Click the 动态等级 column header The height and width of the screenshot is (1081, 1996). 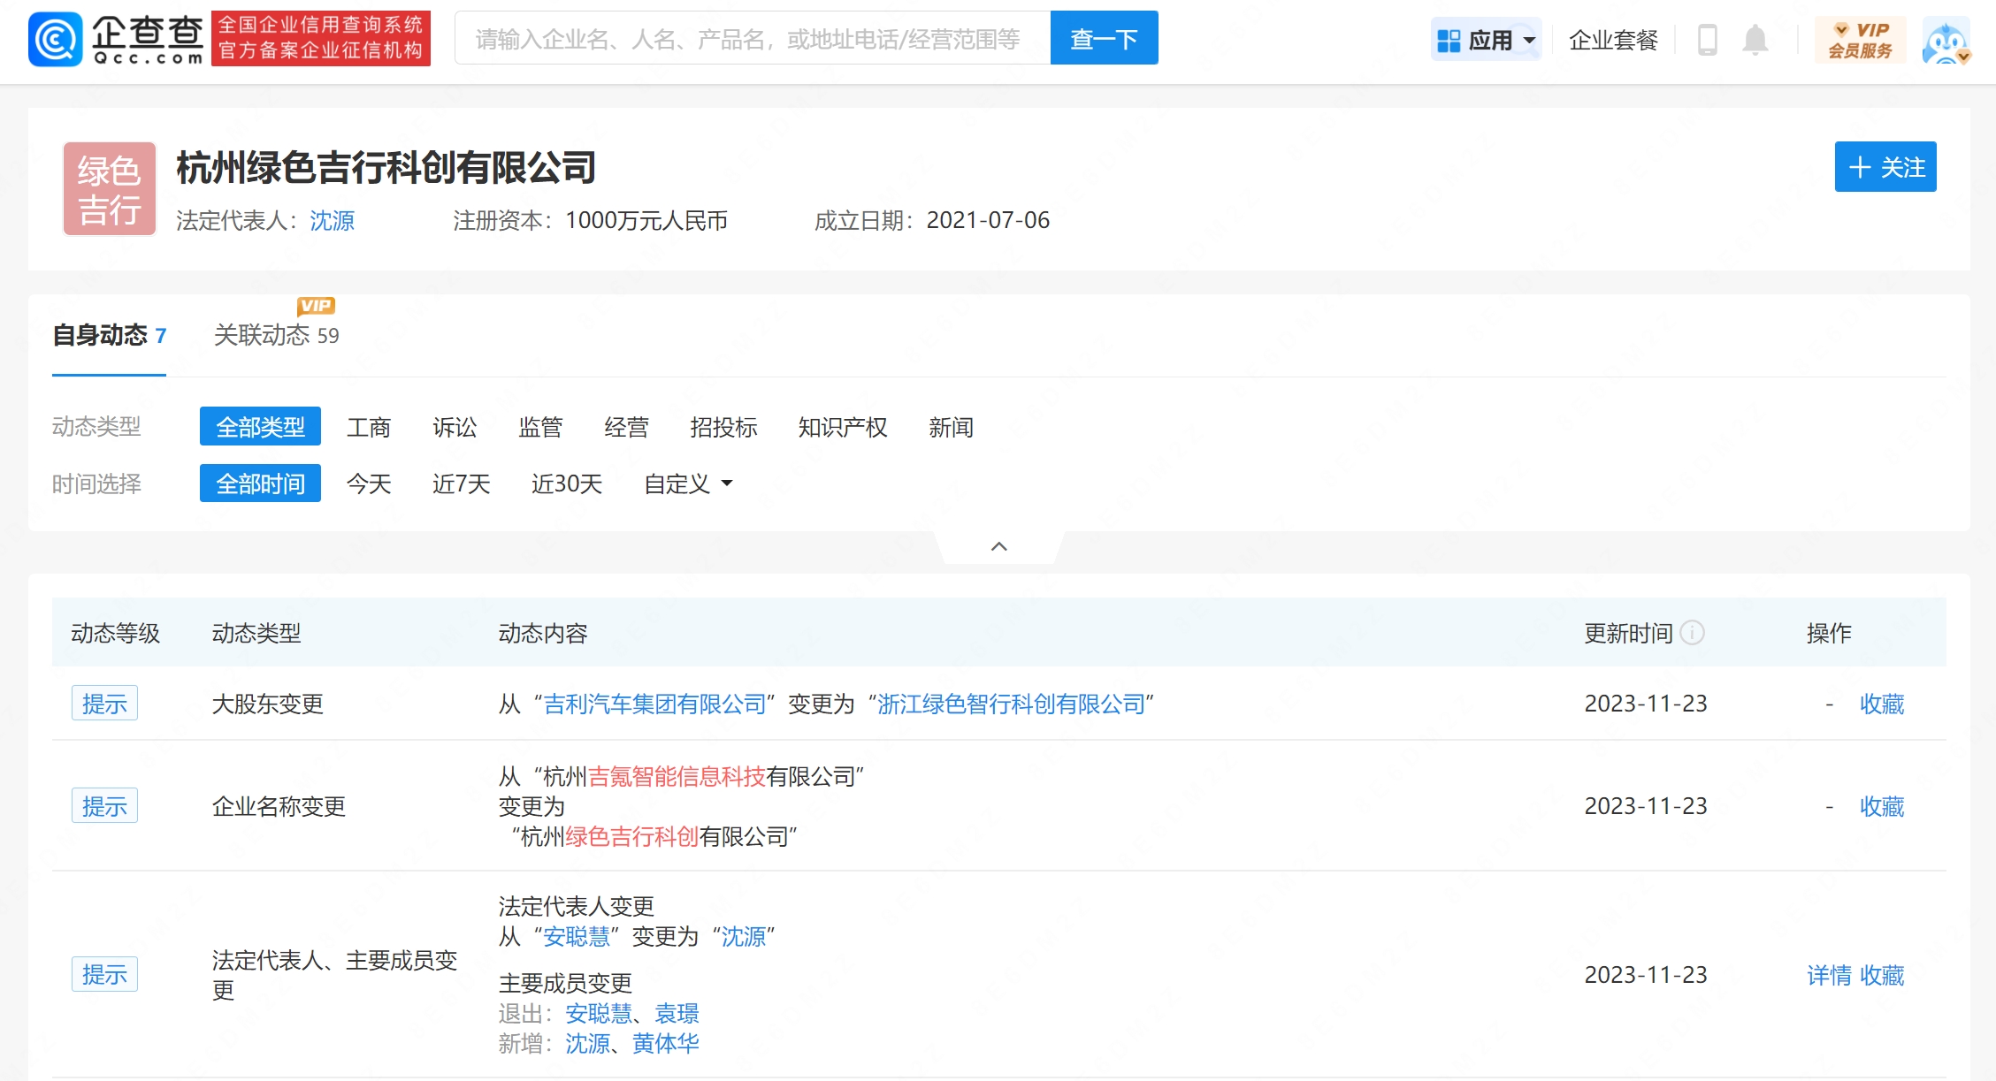[115, 633]
